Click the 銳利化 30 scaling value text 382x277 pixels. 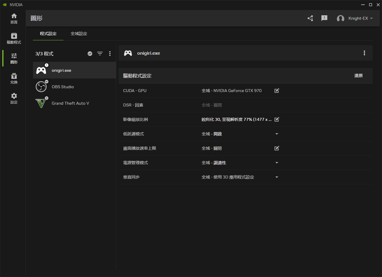click(x=236, y=119)
